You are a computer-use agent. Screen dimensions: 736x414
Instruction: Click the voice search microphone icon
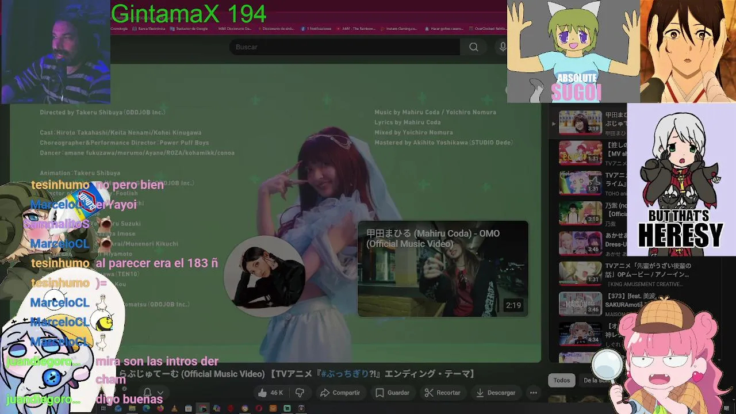pos(503,47)
